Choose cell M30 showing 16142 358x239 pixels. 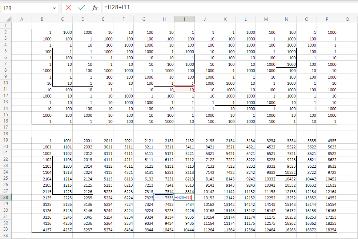point(266,210)
